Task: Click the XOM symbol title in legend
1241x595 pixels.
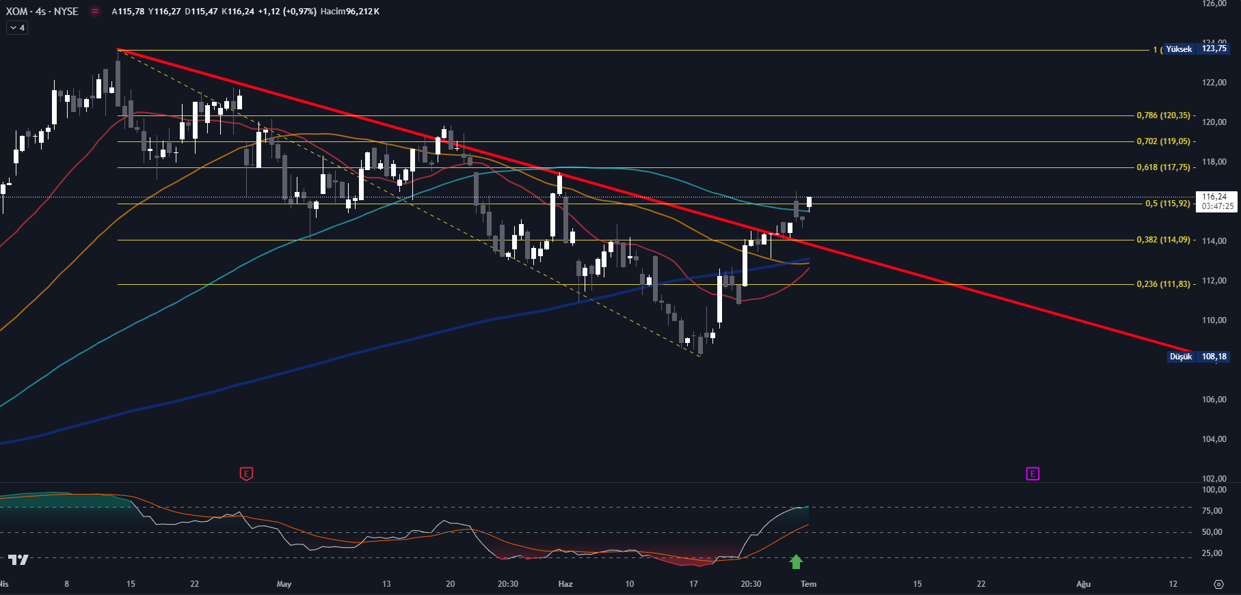Action: pos(42,11)
